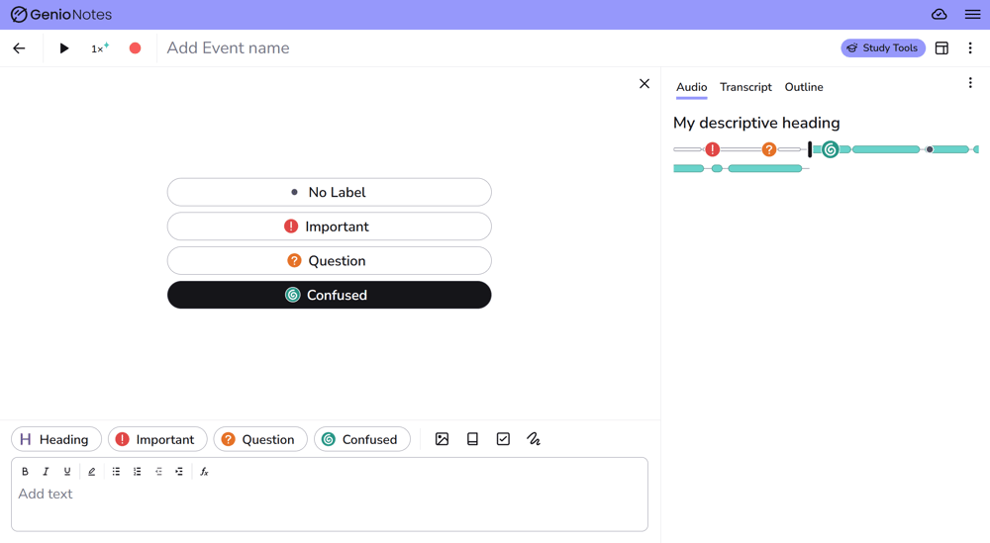Play the audio recording
The image size is (990, 543).
[63, 47]
